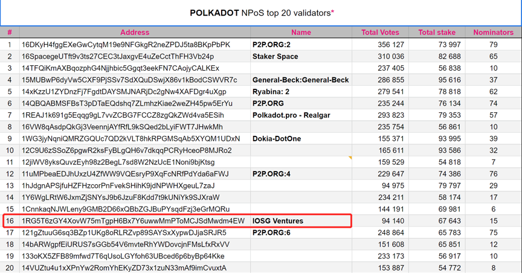Select address 16DKyH4fggEXeGwCytqM19e9NFGkgR2neZPDJ5ta8BKpPbPK
Screen dimensions: 522x273
click(126, 45)
